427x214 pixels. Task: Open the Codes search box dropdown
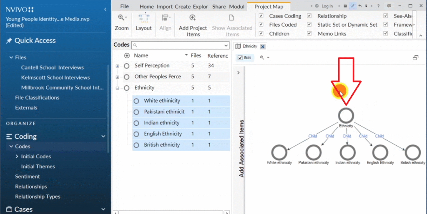pos(226,45)
